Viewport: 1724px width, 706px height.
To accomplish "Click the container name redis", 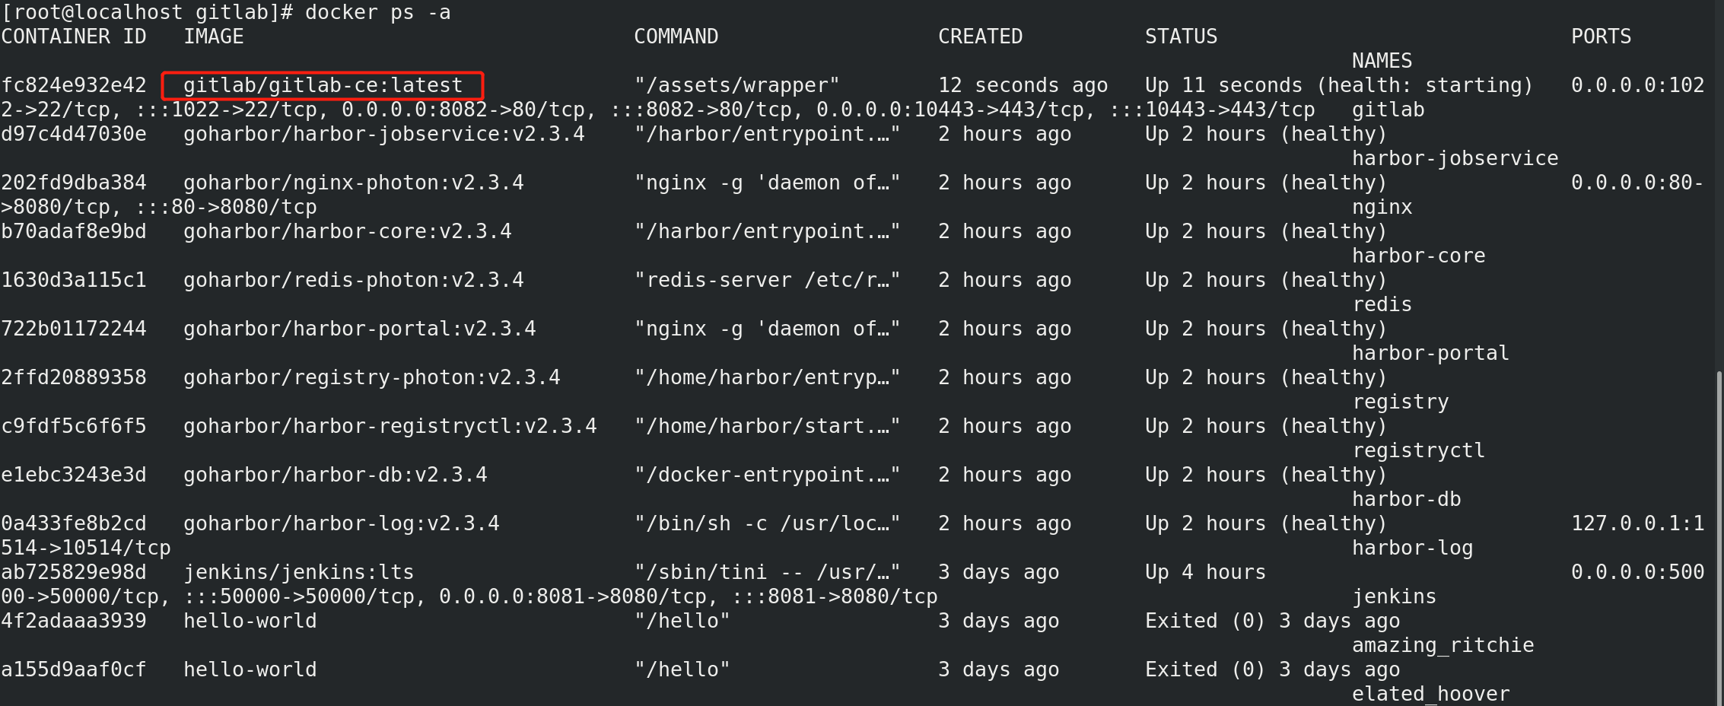I will pyautogui.click(x=1382, y=304).
